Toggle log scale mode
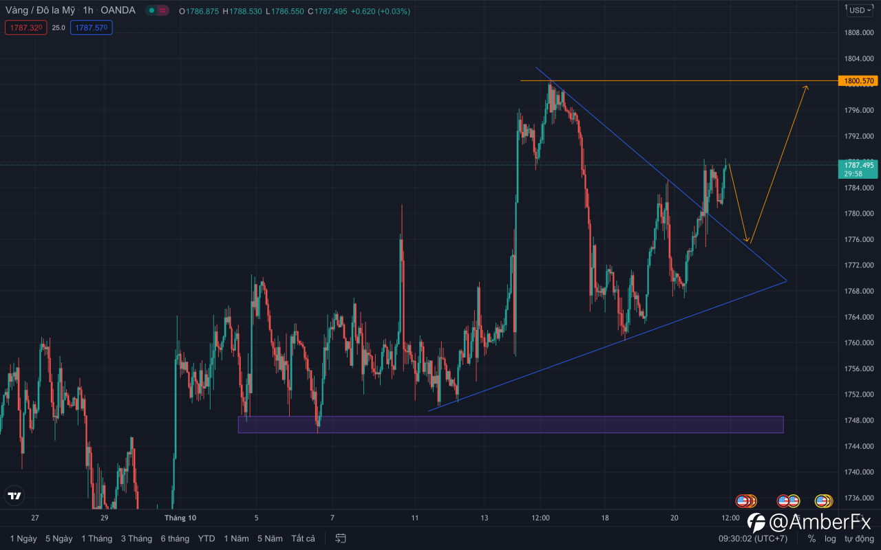This screenshot has height=550, width=881. [x=830, y=538]
